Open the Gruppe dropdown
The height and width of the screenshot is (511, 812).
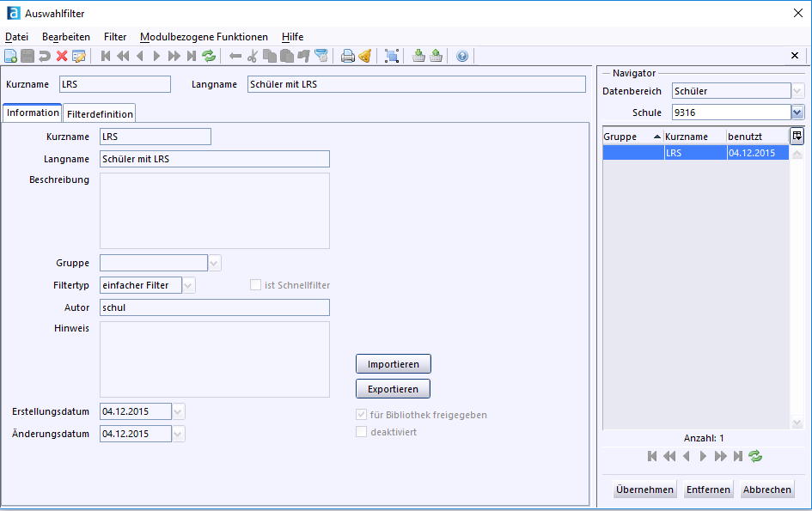click(215, 263)
